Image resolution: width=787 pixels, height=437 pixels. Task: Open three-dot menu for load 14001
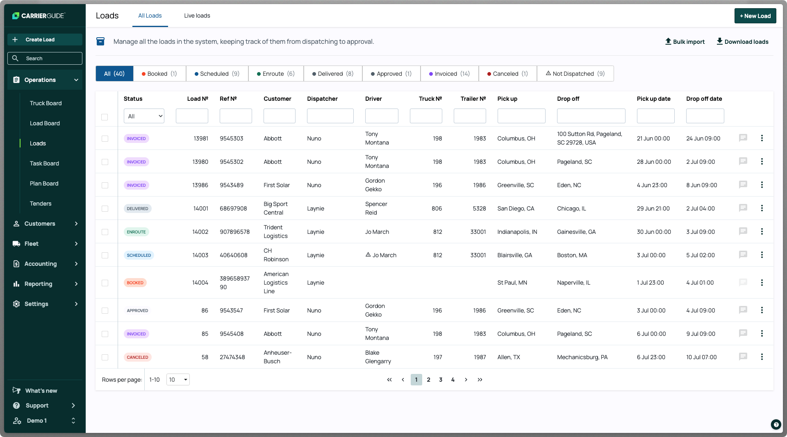(x=762, y=208)
